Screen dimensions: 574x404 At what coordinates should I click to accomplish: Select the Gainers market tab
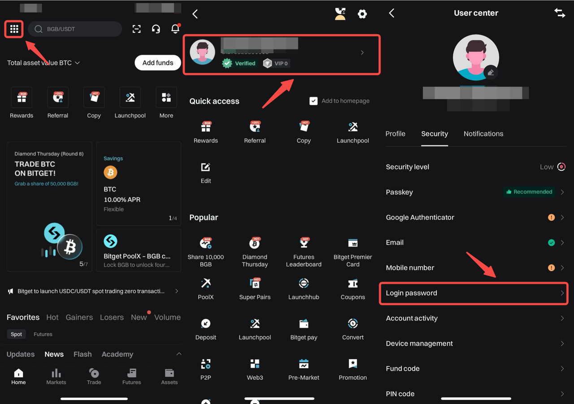point(79,317)
